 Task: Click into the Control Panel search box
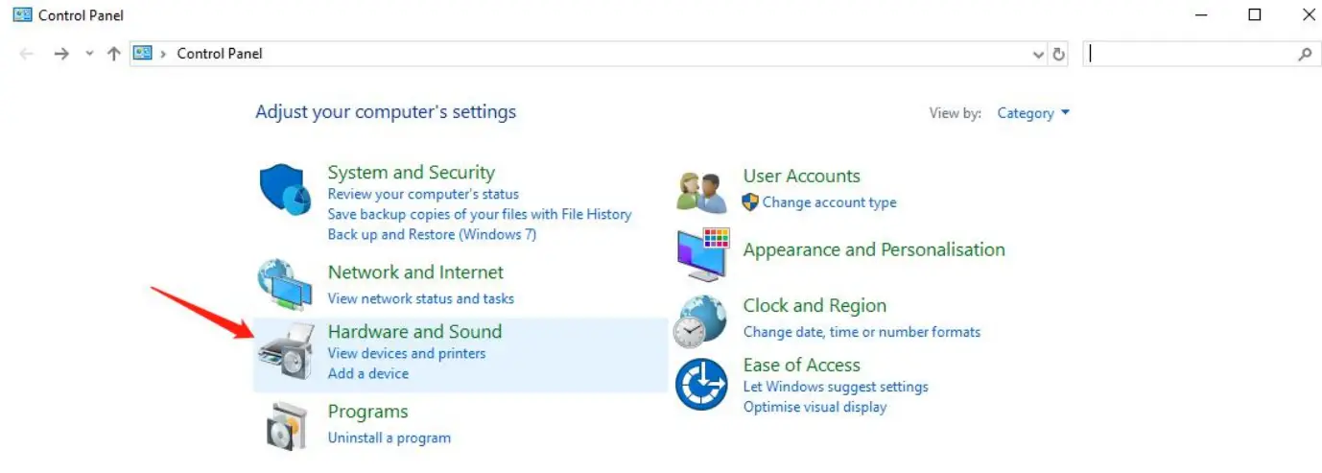point(1190,55)
